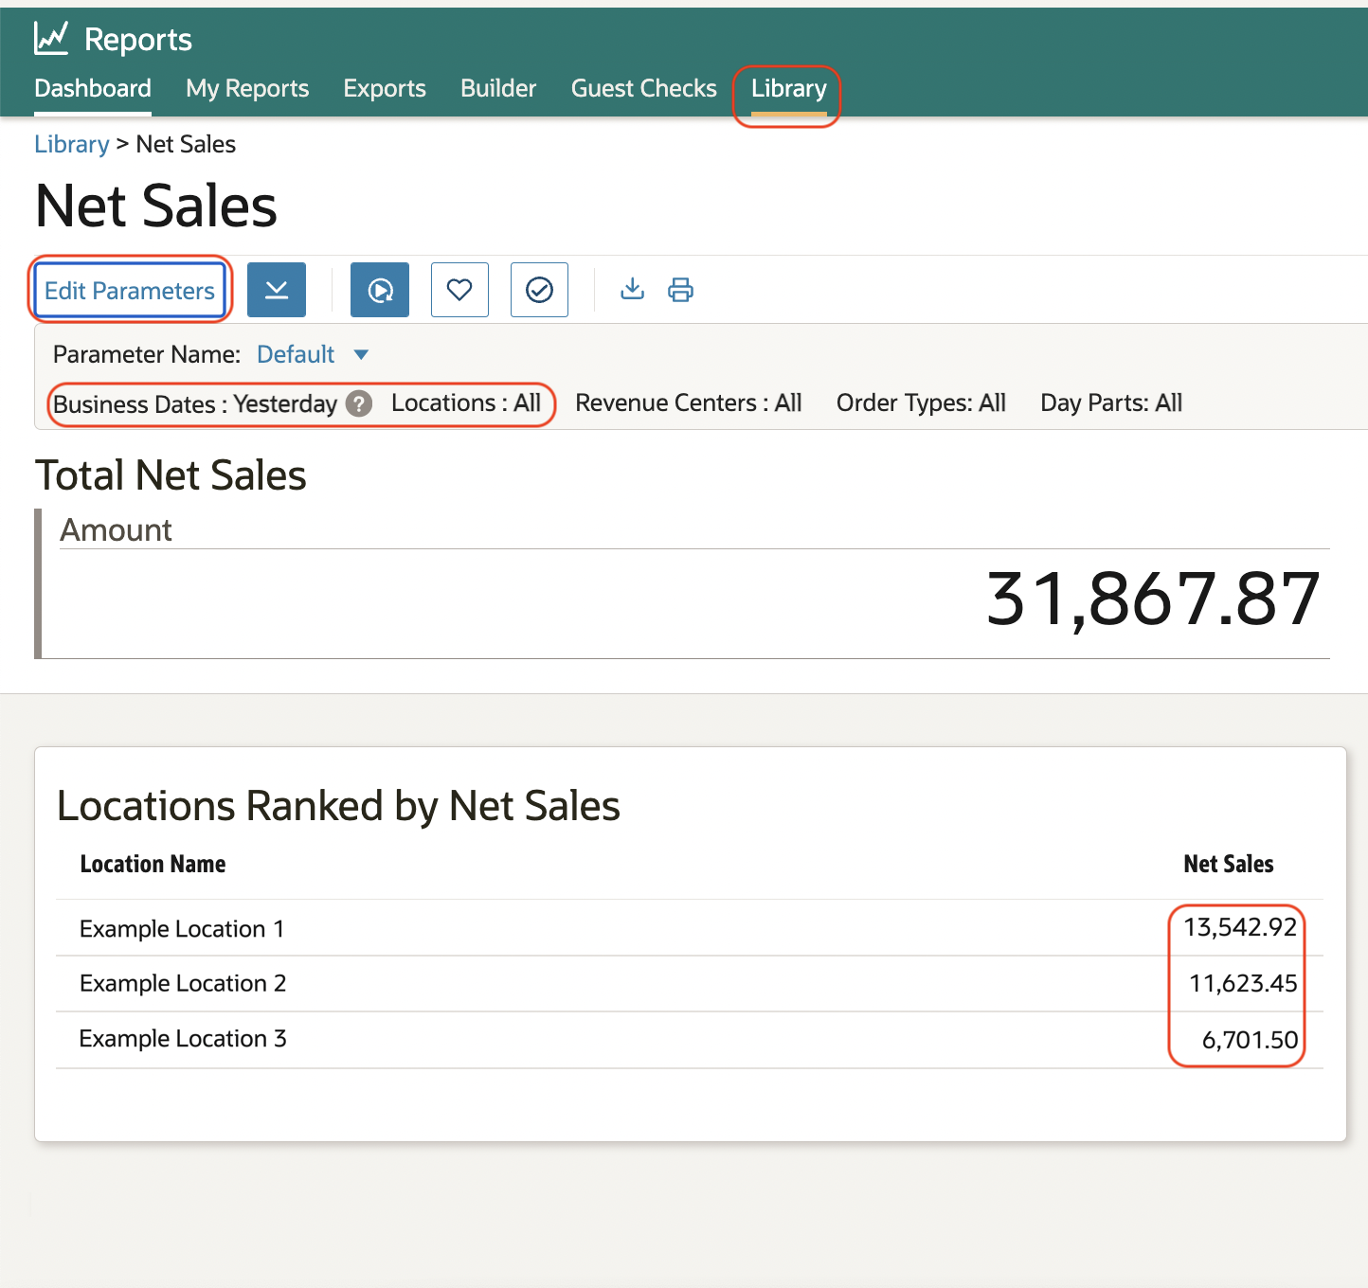Open the Default parameter name dropdown

pyautogui.click(x=313, y=354)
